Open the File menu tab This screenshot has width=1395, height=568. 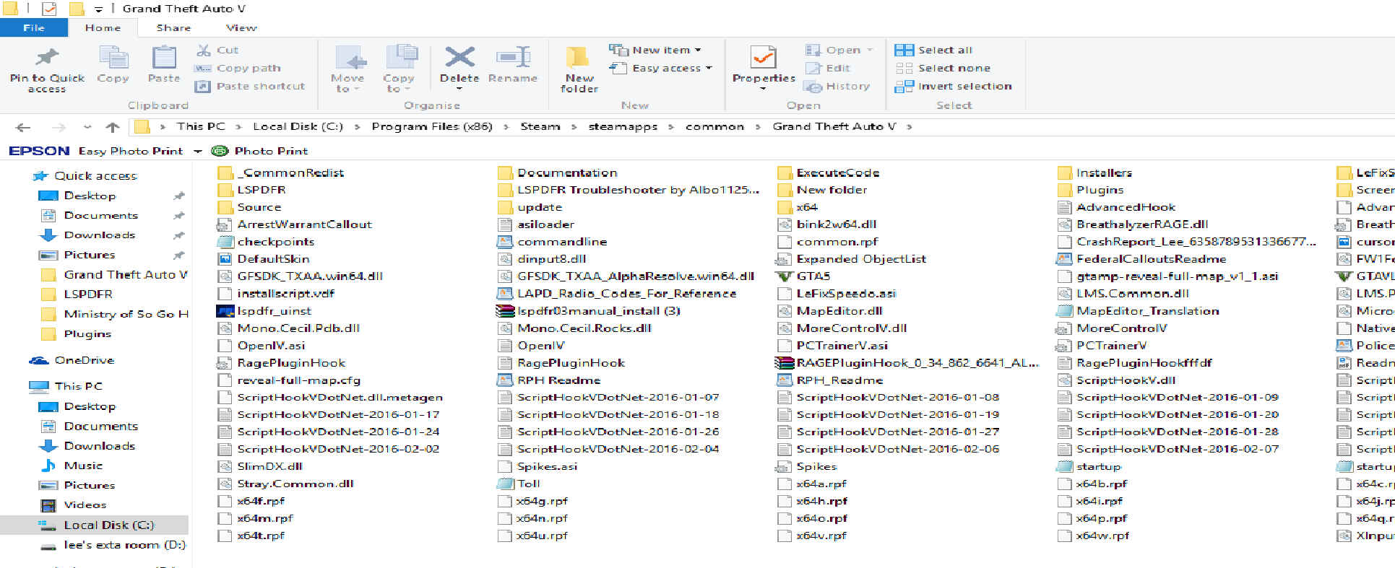pos(34,27)
